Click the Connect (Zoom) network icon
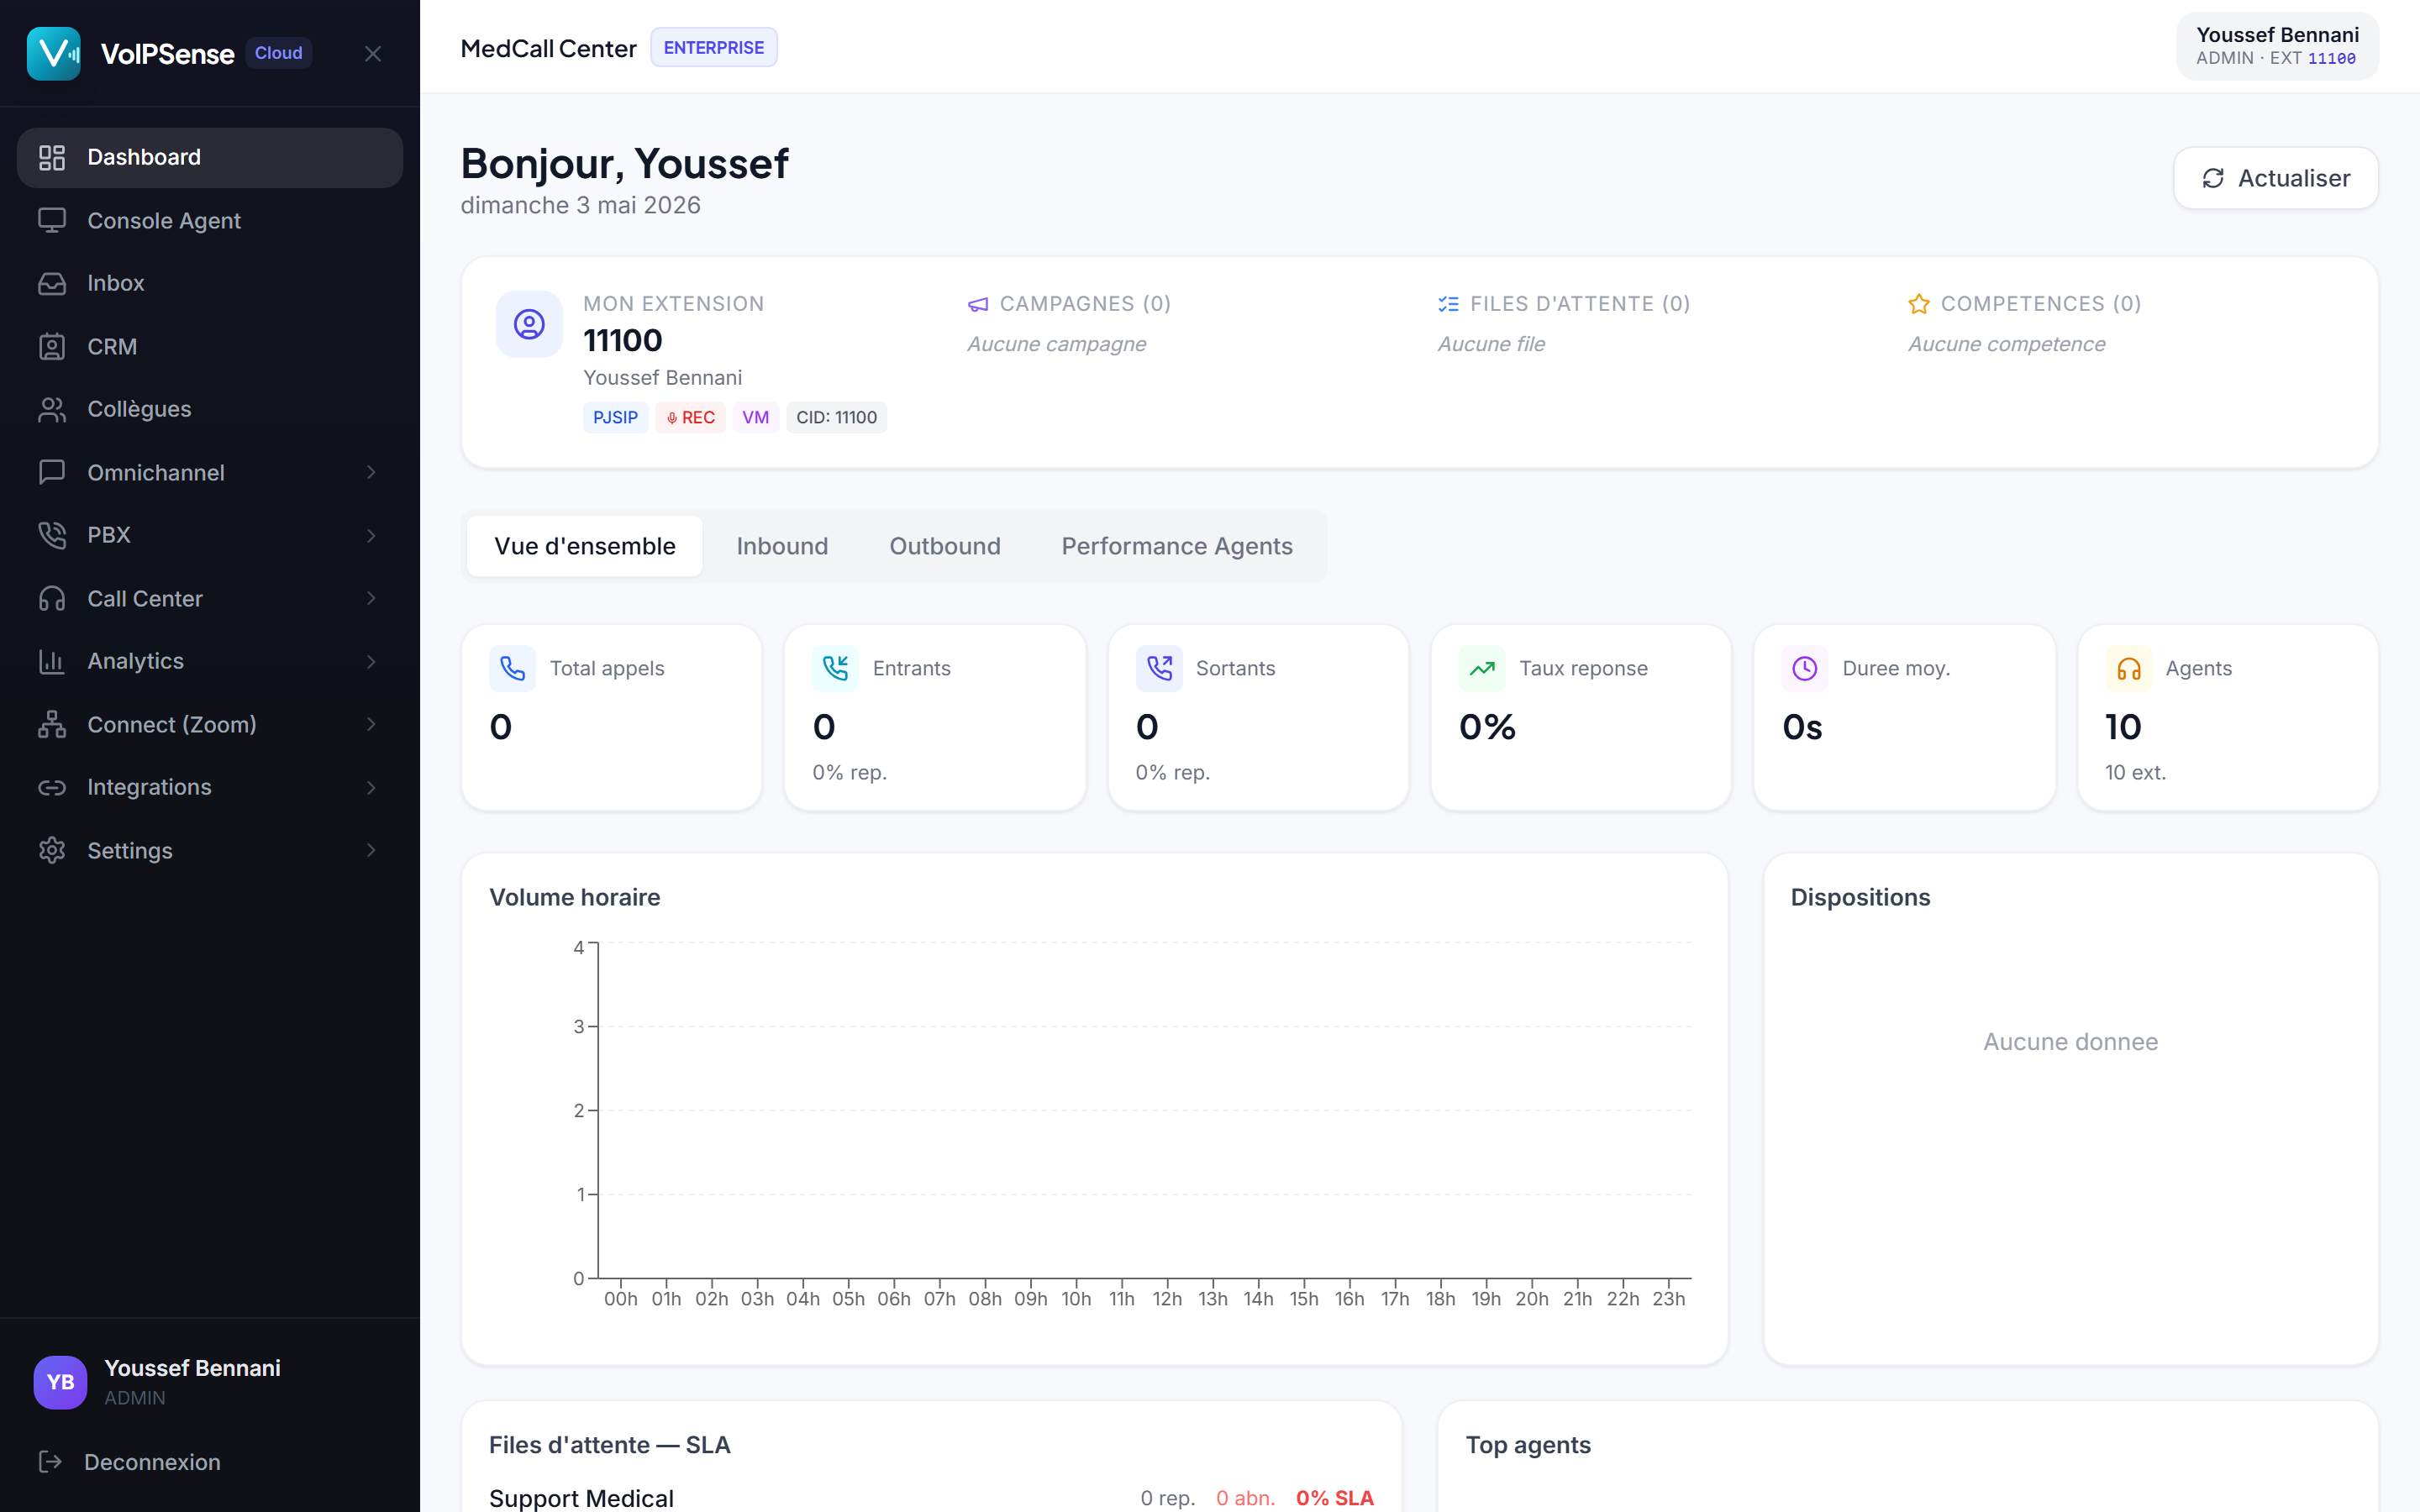Screen dimensions: 2420x1512 [x=52, y=724]
